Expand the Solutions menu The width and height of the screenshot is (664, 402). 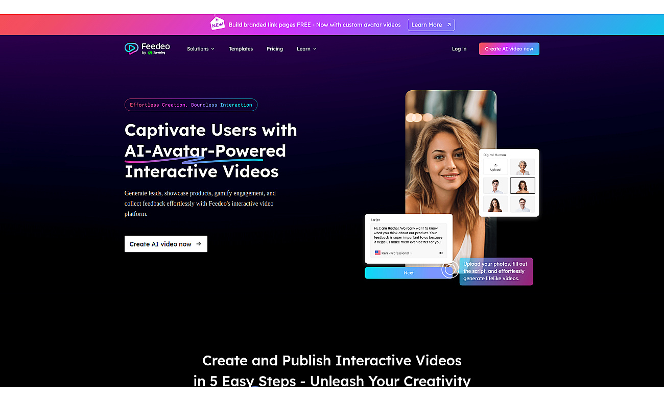tap(200, 49)
